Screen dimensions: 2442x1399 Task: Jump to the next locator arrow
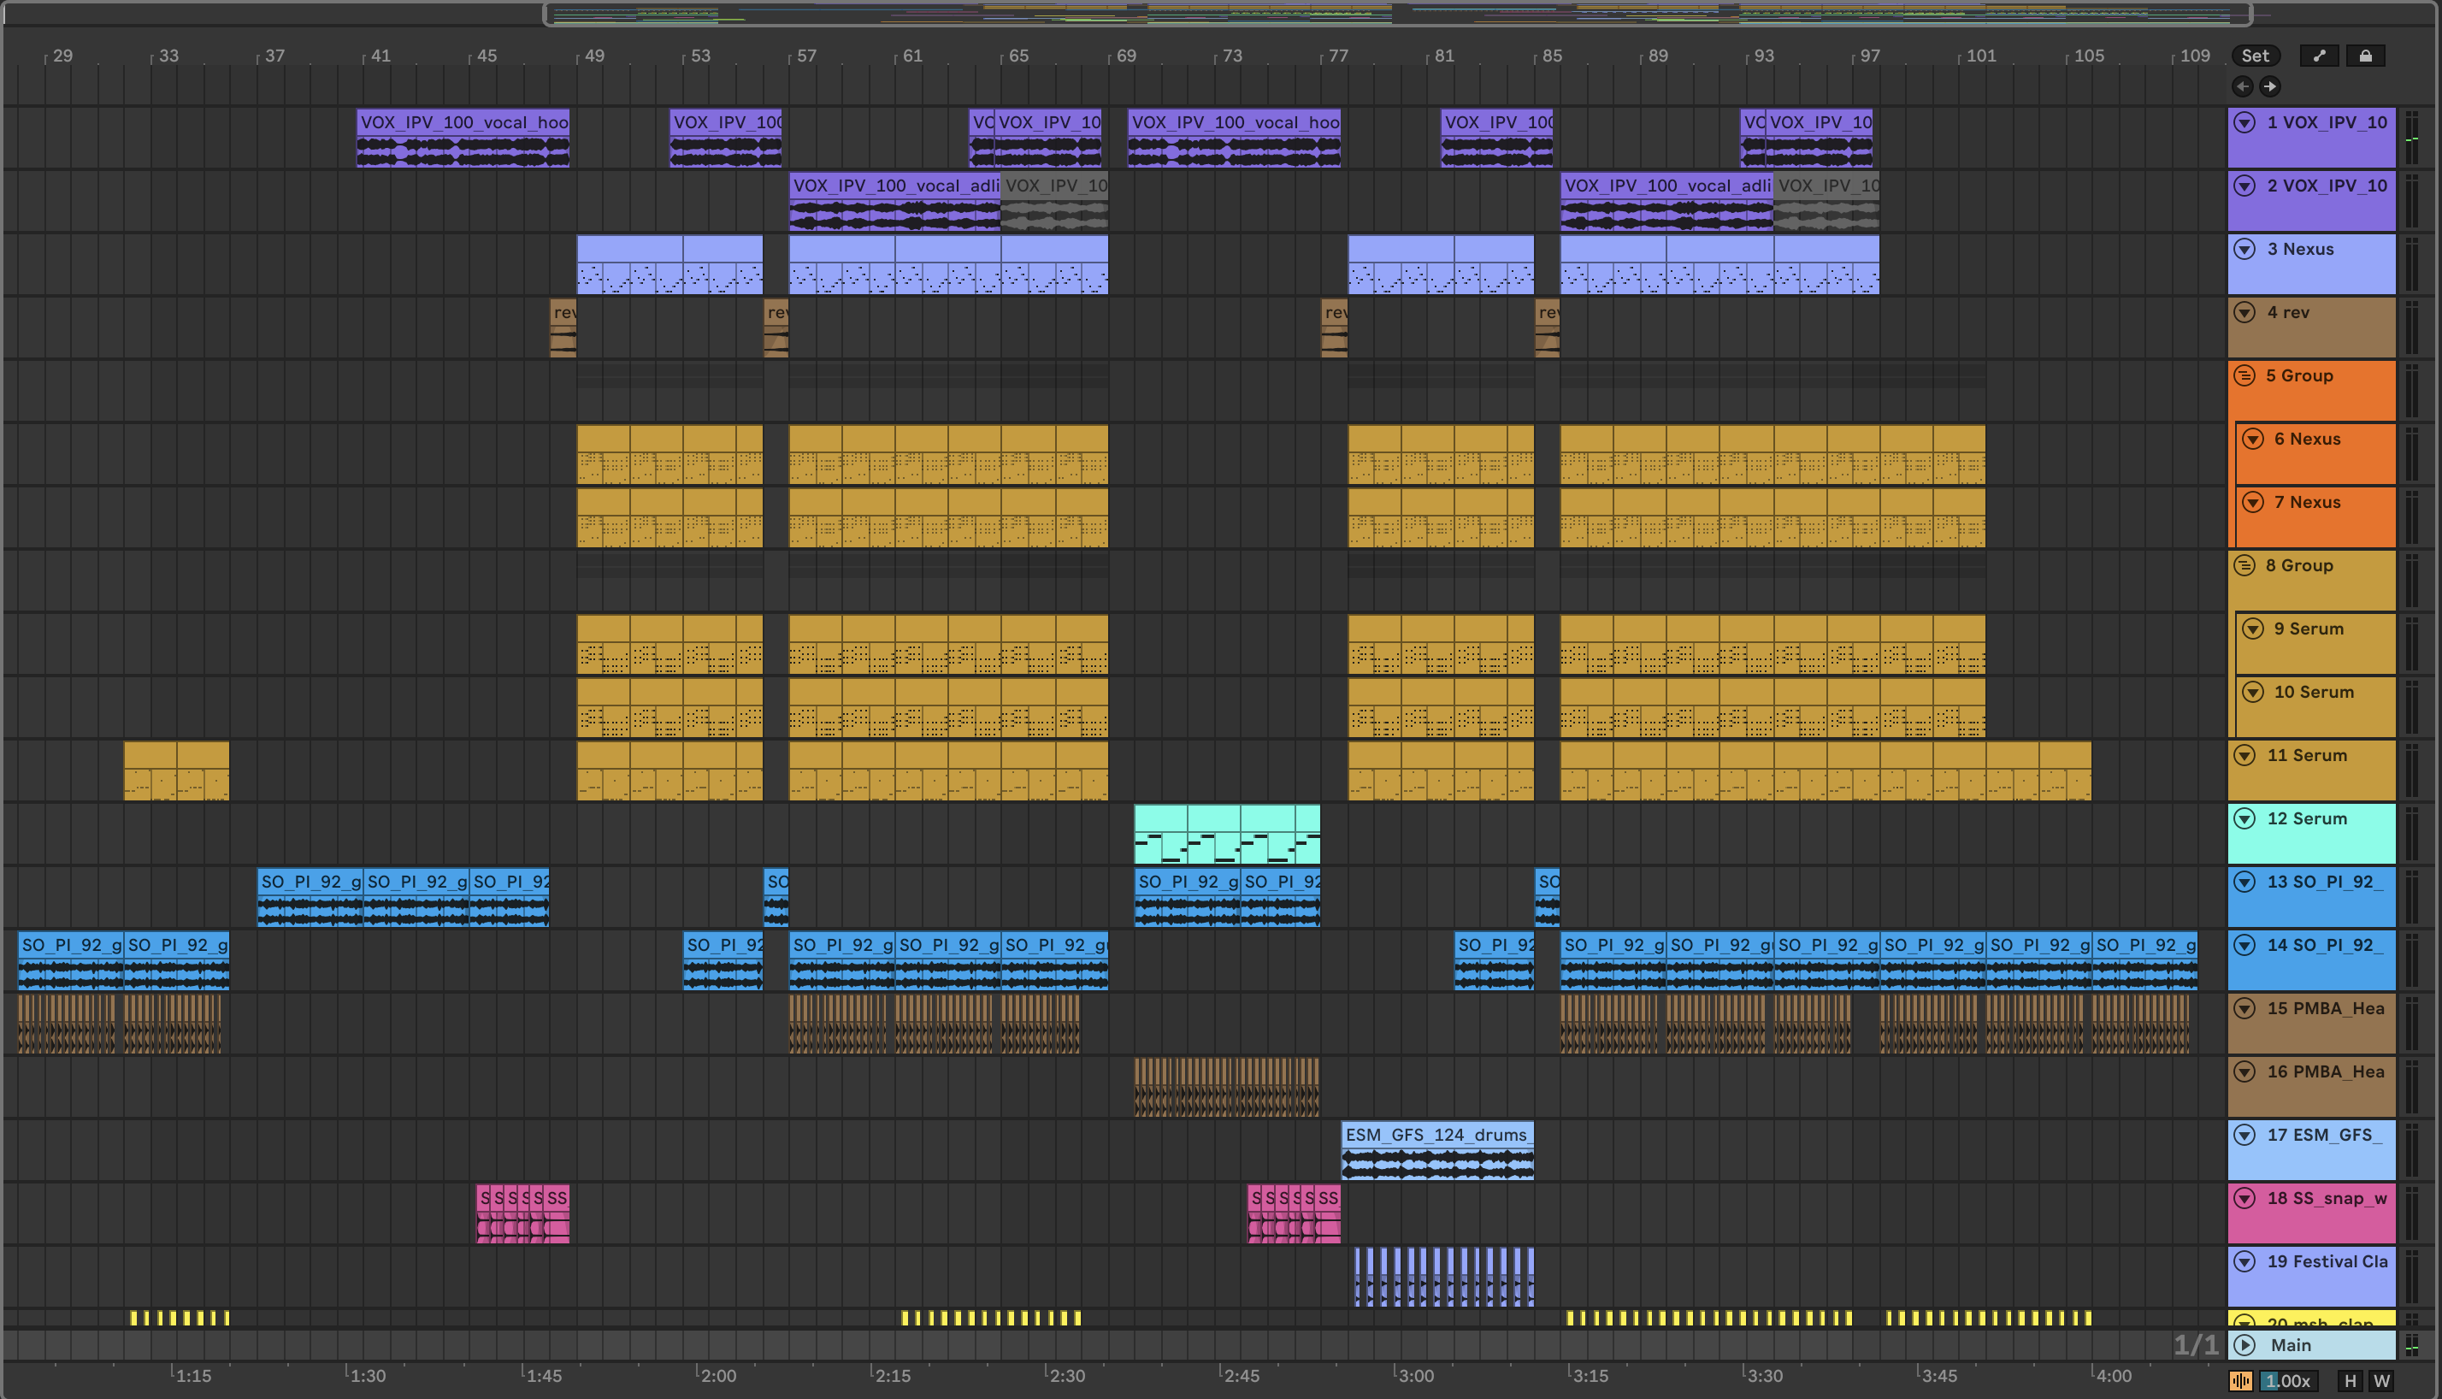pyautogui.click(x=2270, y=86)
